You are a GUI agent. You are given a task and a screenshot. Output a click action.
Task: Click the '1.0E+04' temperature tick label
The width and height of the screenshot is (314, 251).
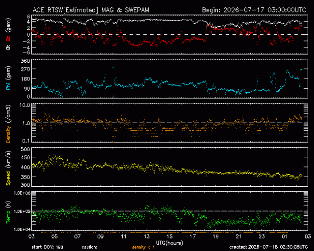(x=22, y=229)
